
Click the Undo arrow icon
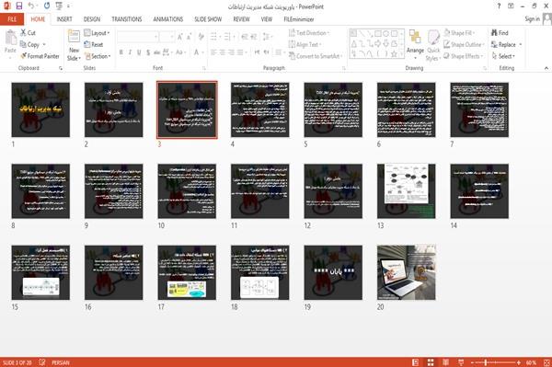pyautogui.click(x=31, y=6)
